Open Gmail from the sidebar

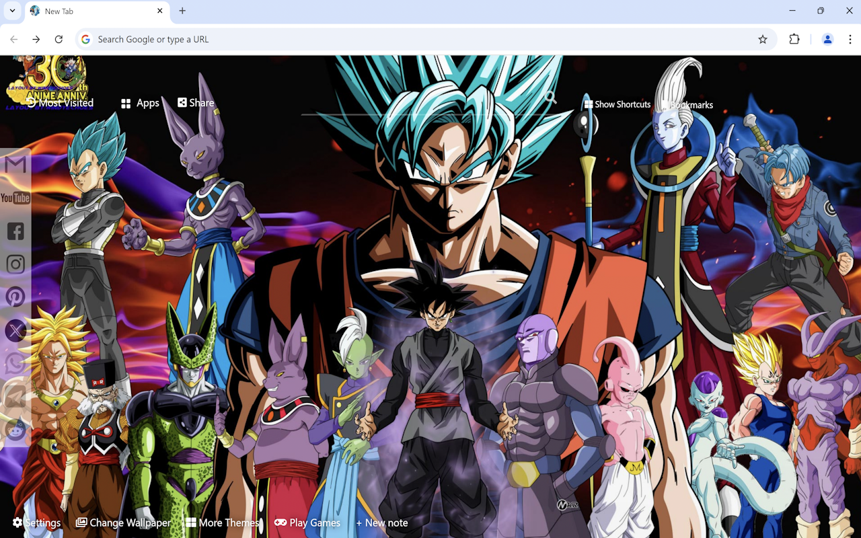point(16,164)
